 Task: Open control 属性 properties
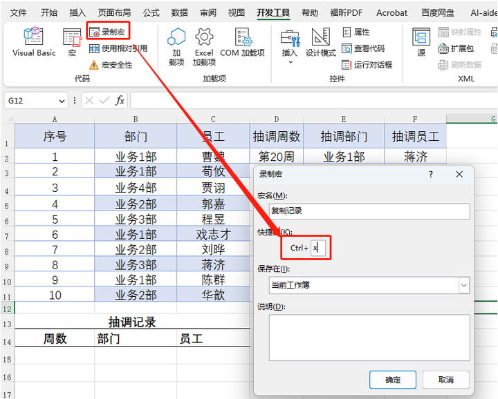pos(356,32)
